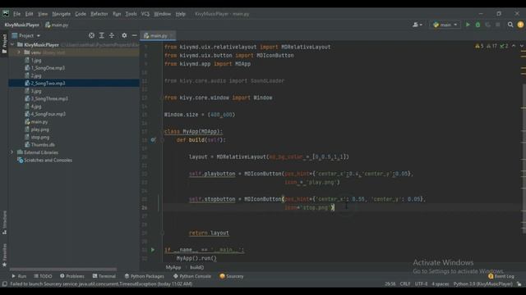
Task: Open the Problems tool window
Action: tap(72, 276)
